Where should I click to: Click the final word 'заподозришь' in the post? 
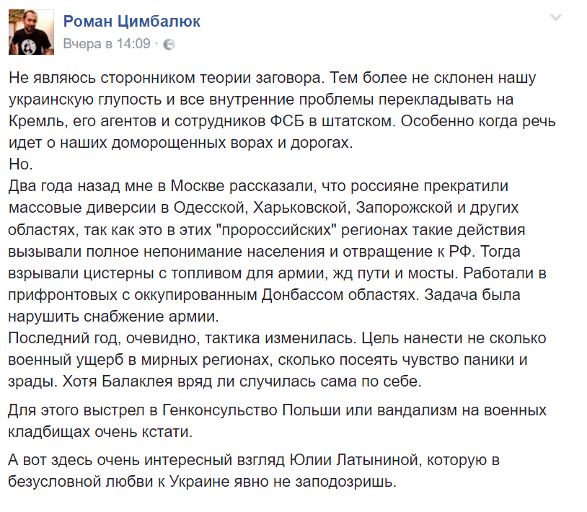pos(344,481)
